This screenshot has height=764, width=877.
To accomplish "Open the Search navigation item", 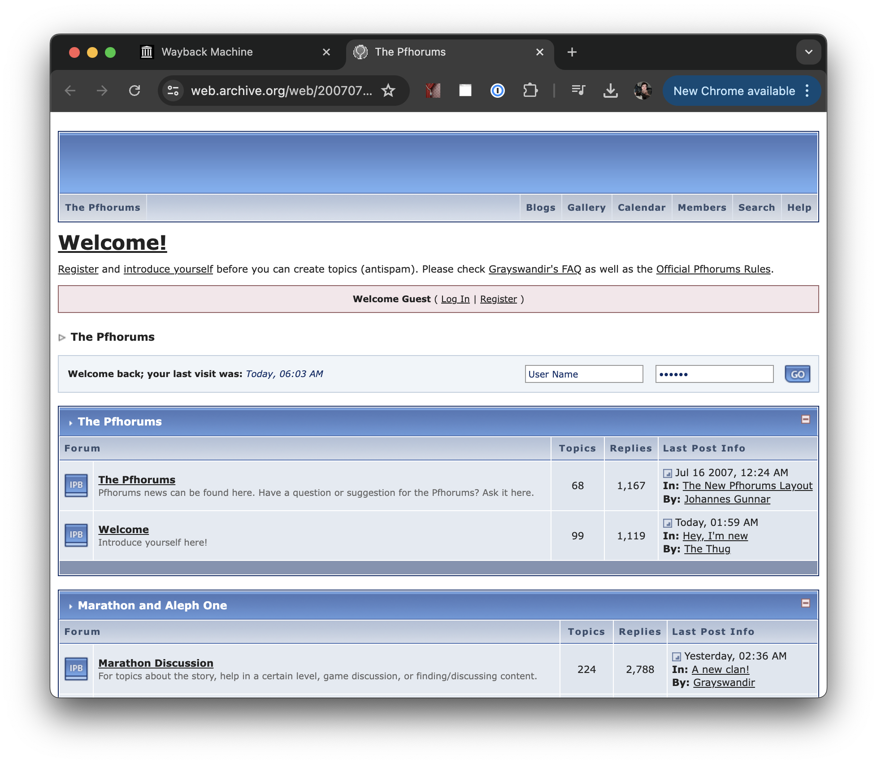I will point(757,208).
